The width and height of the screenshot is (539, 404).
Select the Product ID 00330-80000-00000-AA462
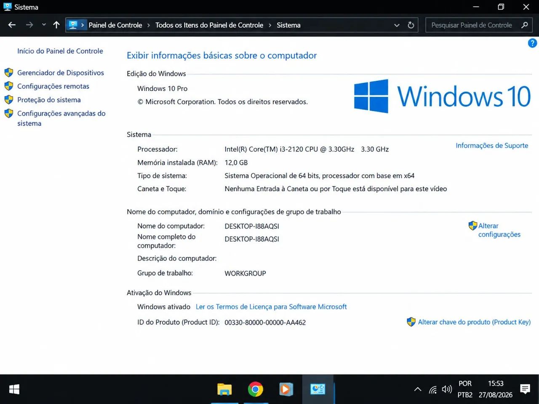pos(265,322)
